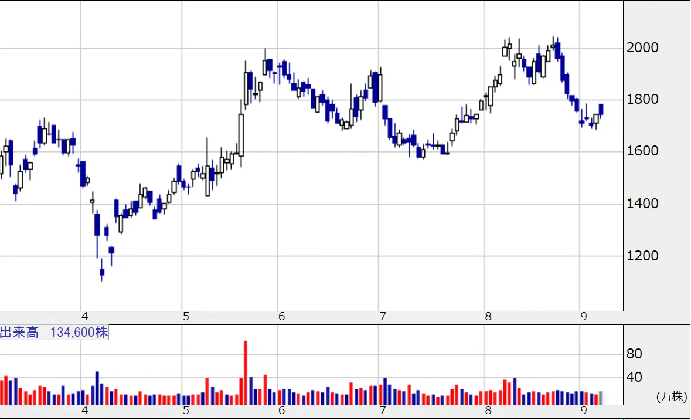691x420 pixels.
Task: Select the 1600 price axis label
Action: [x=642, y=151]
